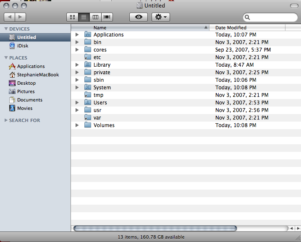Click the window resize grip corner
Viewport: 301px width, 242px height.
(x=298, y=238)
